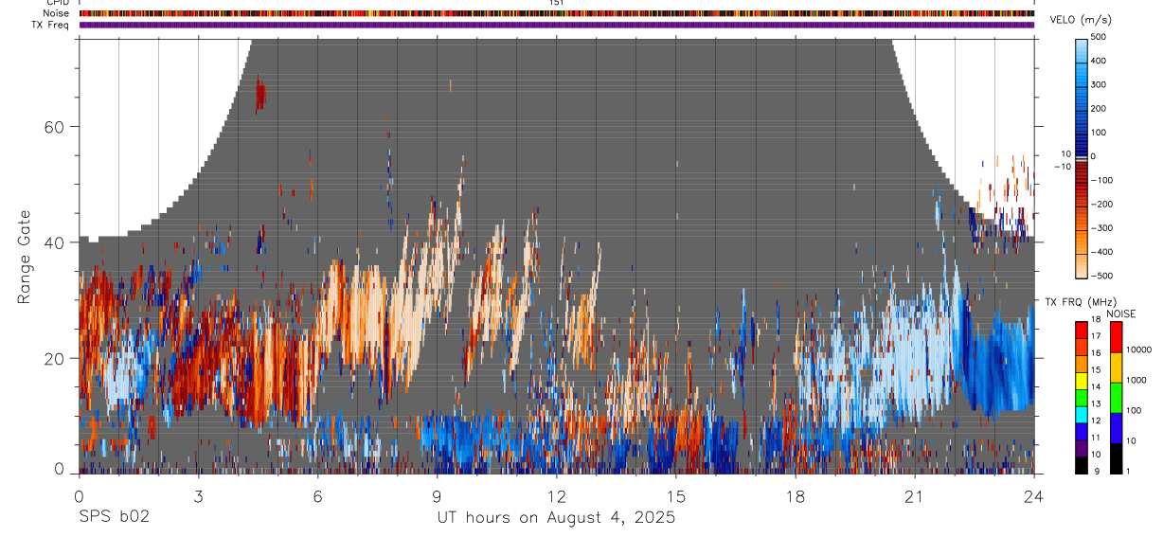Click the 'Range Gate' y-axis title
The width and height of the screenshot is (1163, 537).
pyautogui.click(x=25, y=256)
